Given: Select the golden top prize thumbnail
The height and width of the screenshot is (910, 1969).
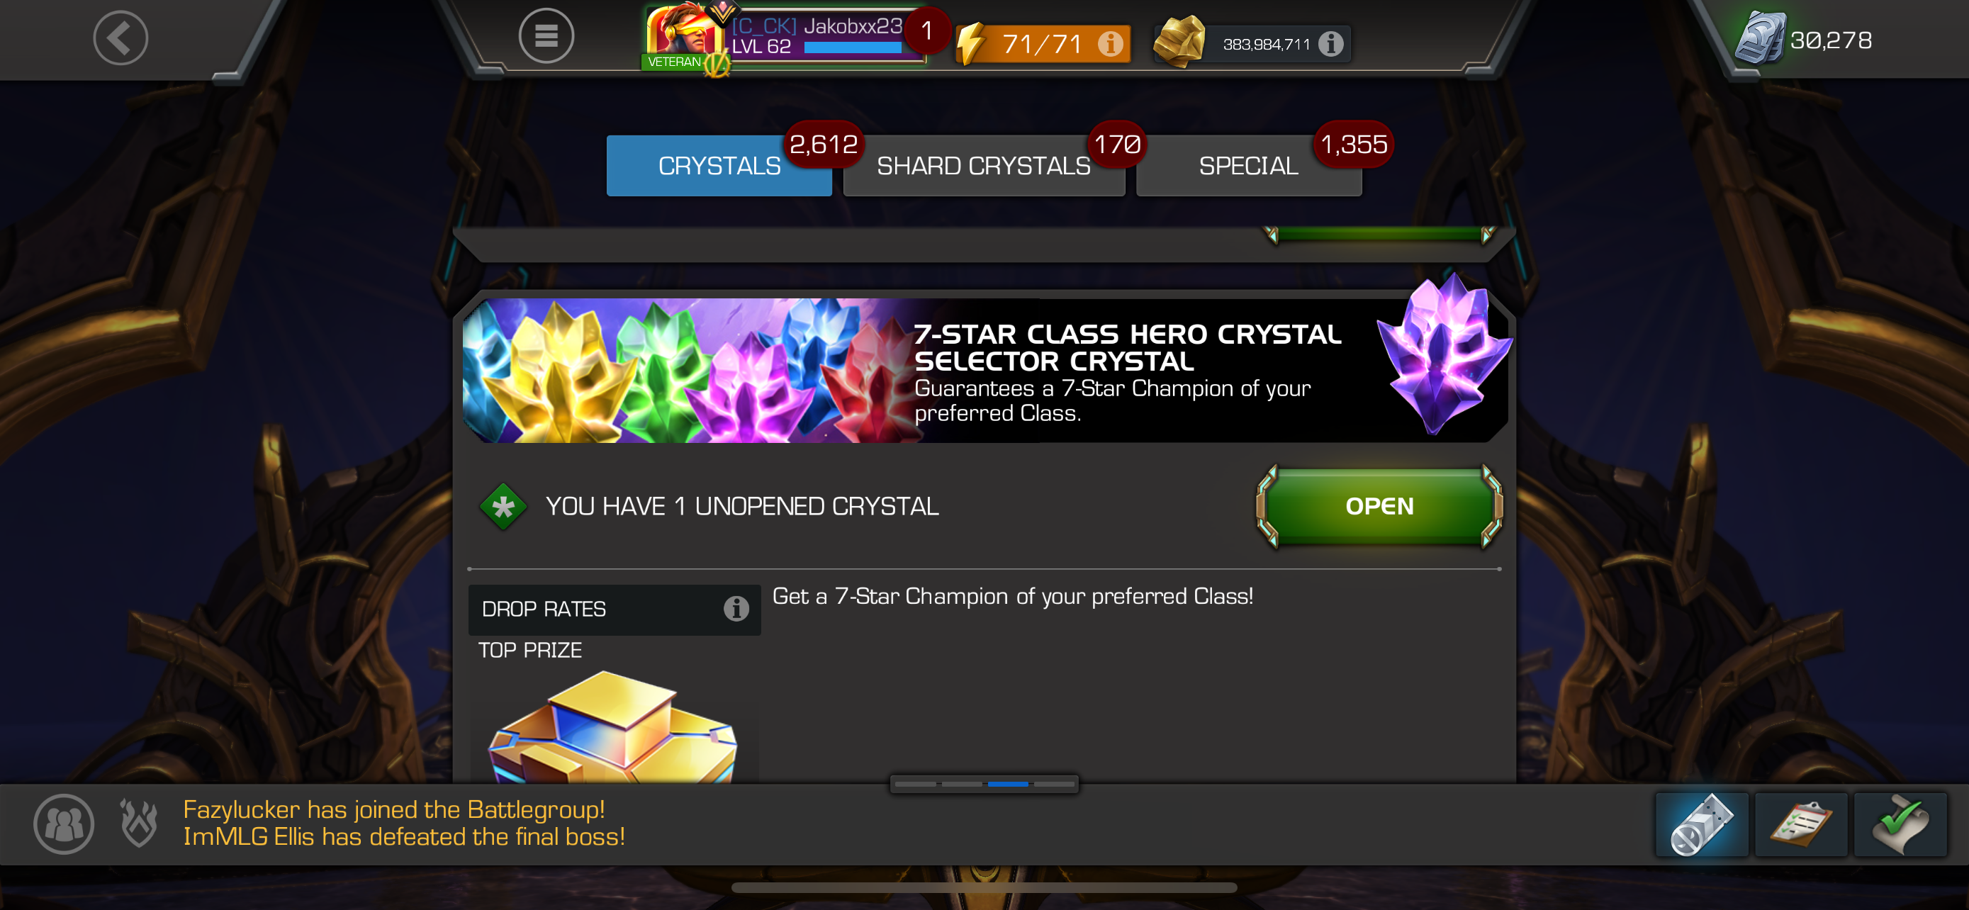Looking at the screenshot, I should coord(613,726).
